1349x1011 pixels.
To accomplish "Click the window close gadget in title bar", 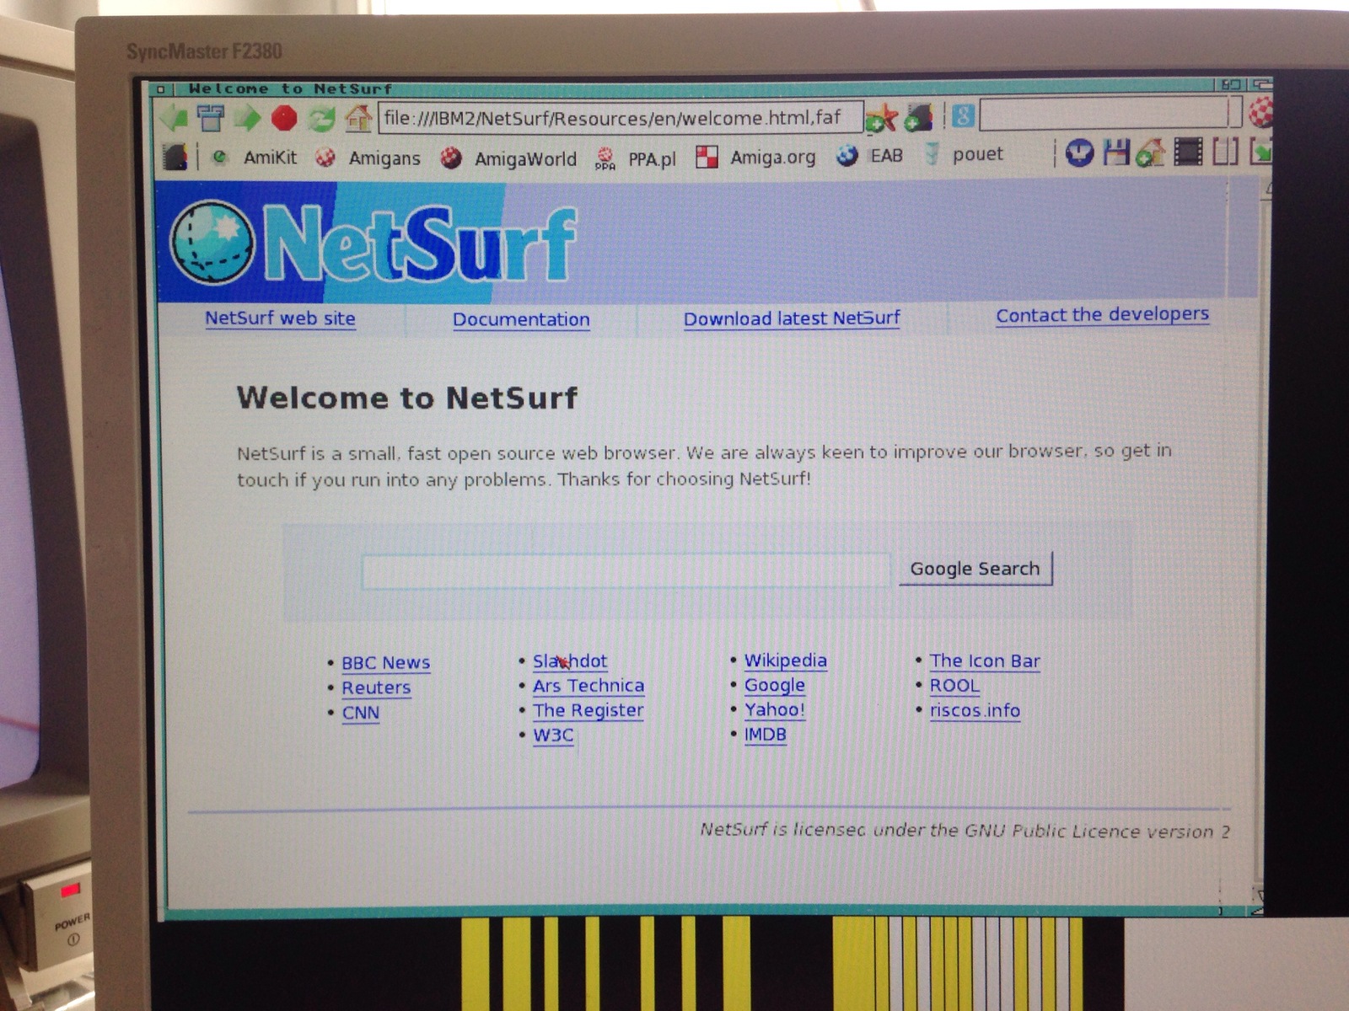I will tap(163, 88).
